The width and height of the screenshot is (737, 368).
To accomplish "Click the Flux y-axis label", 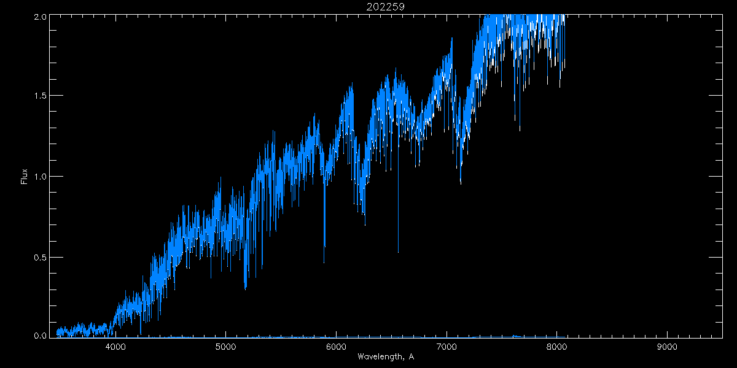I will [x=25, y=177].
